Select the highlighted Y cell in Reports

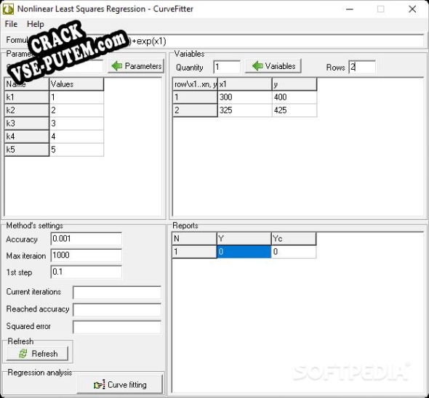click(244, 251)
